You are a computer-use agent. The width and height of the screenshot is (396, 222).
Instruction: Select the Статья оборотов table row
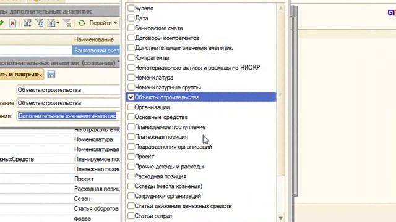[60, 208]
